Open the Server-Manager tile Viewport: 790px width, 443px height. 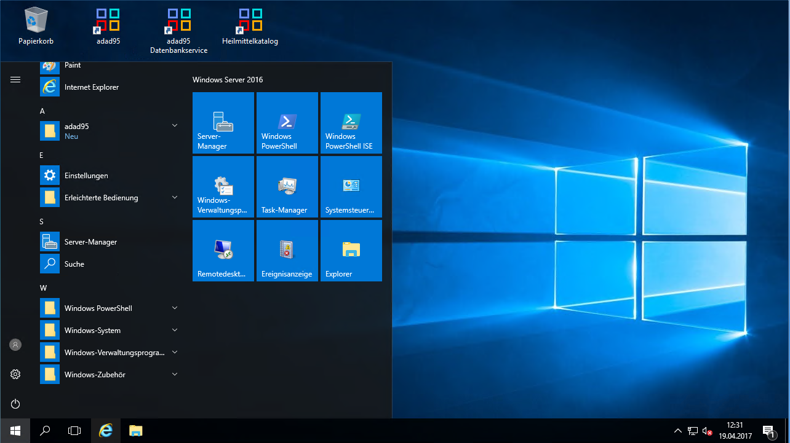(x=223, y=123)
